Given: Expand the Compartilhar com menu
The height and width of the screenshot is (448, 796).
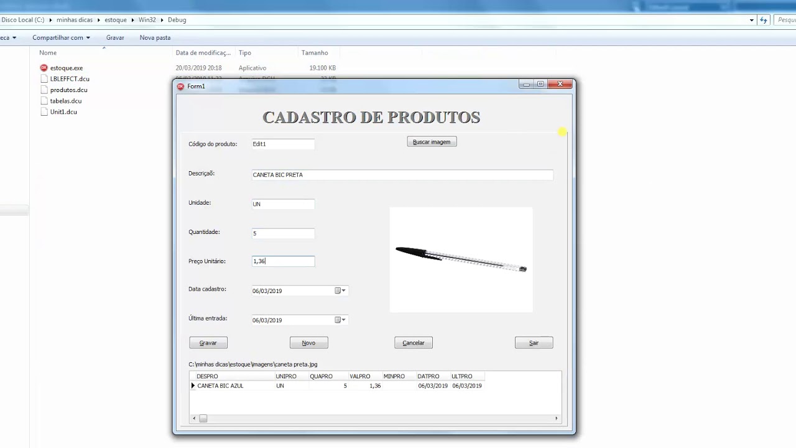Looking at the screenshot, I should [x=61, y=37].
